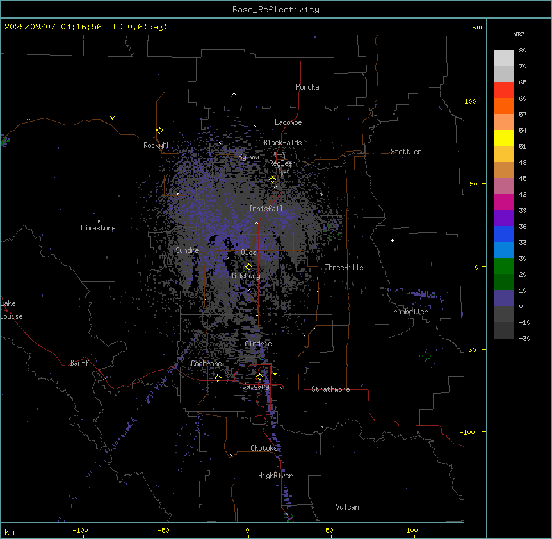
Task: Click the white plus marker east of ThreeHills
Action: click(x=392, y=240)
